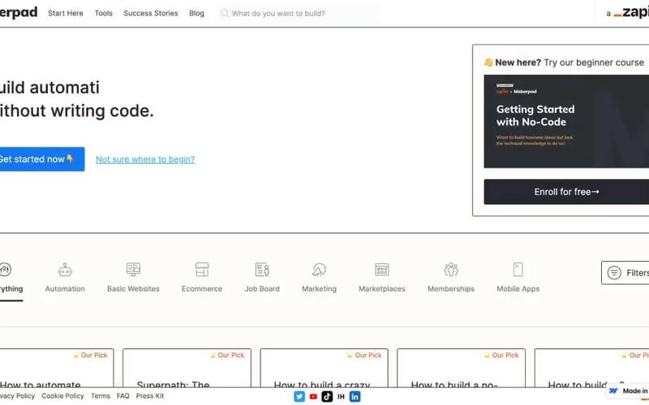The width and height of the screenshot is (649, 405).
Task: Click the Filters lines icon
Action: 614,273
